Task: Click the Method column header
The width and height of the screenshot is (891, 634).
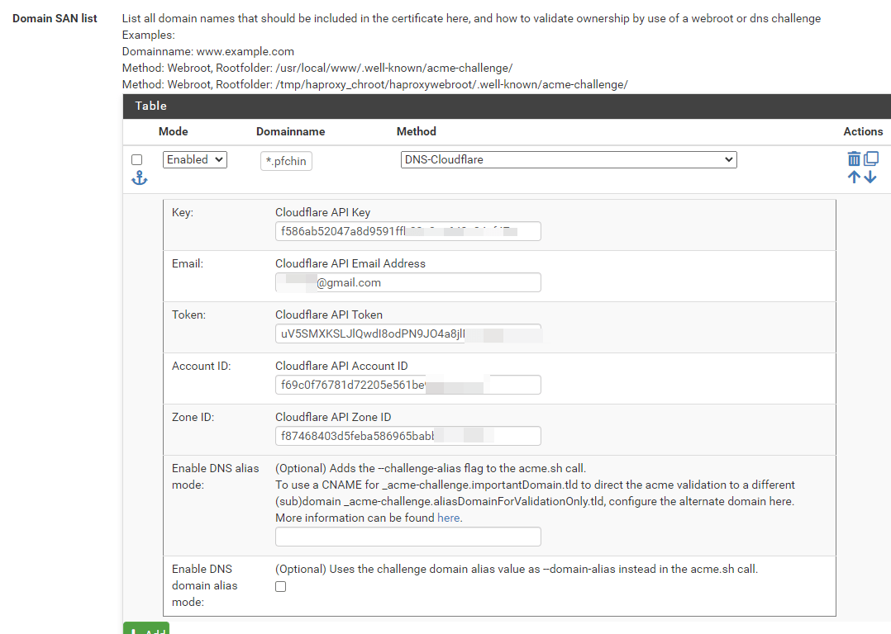Action: tap(417, 131)
